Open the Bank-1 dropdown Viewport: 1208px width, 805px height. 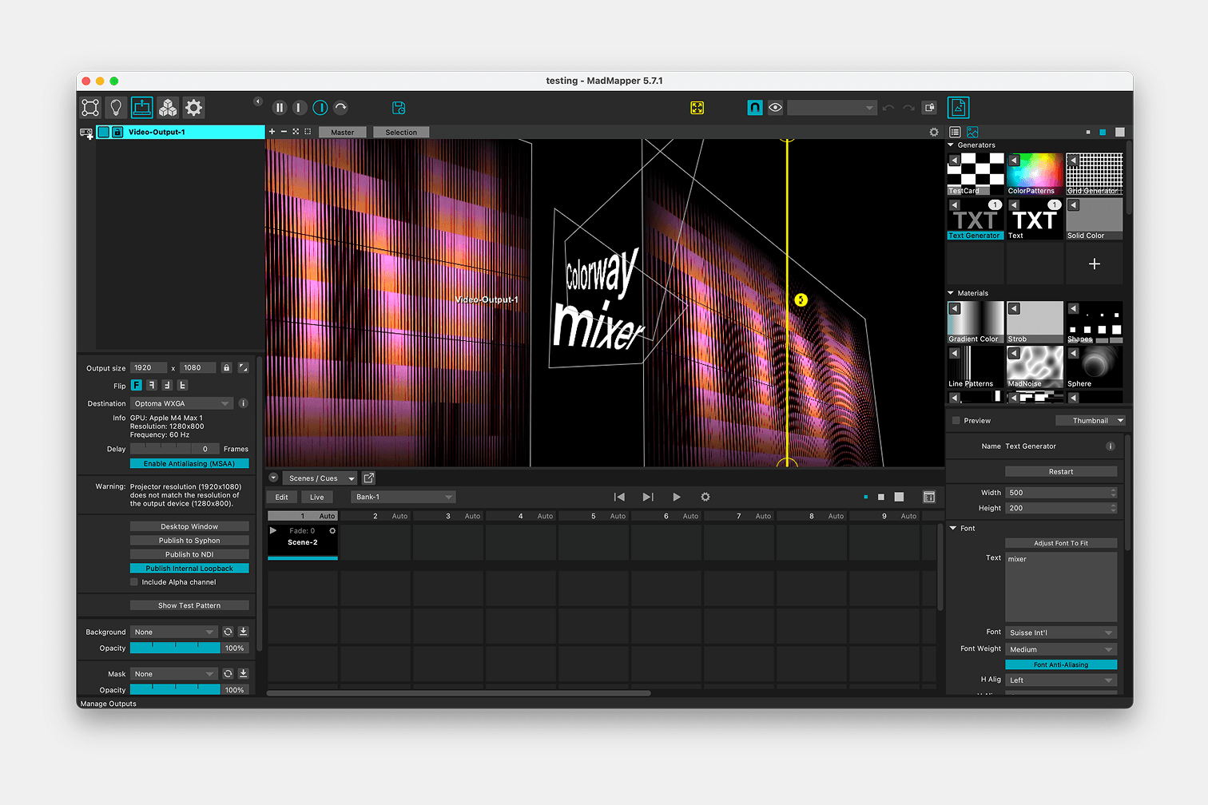(403, 498)
